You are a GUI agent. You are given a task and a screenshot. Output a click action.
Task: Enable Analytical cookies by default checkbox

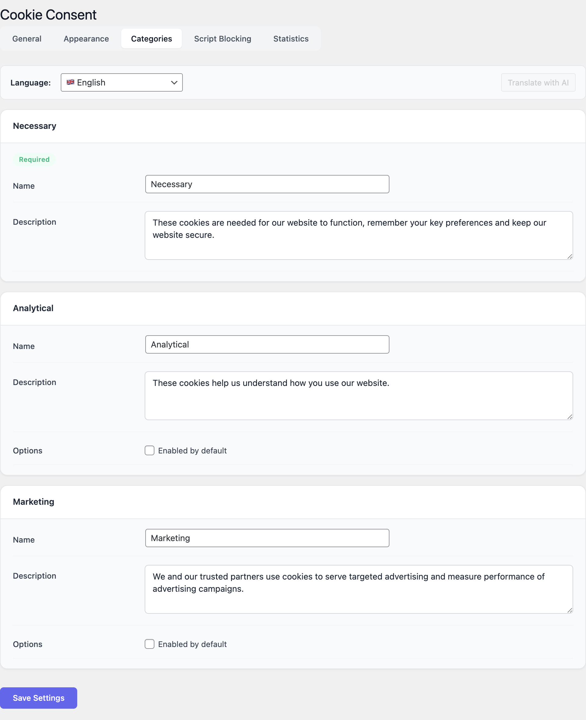(150, 450)
